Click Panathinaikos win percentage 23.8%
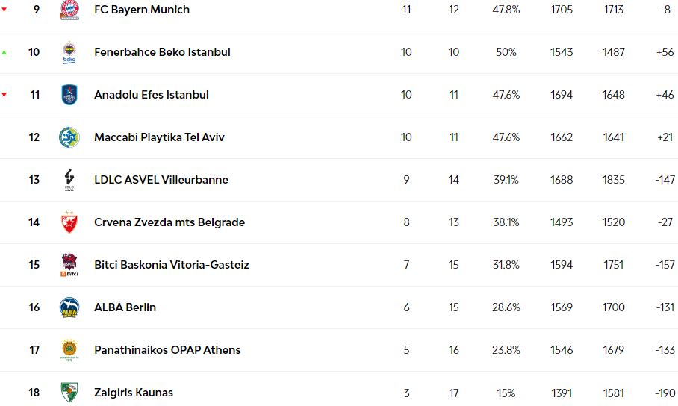 tap(506, 350)
